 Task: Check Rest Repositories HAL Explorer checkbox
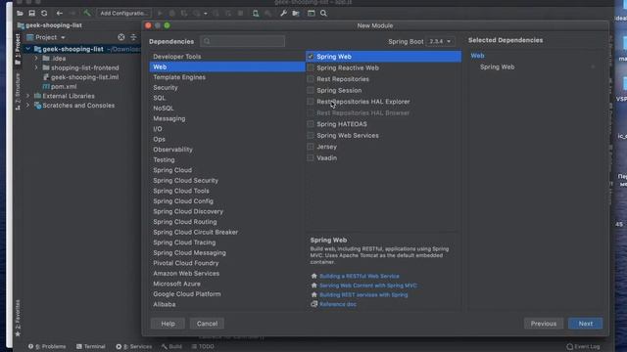click(311, 102)
